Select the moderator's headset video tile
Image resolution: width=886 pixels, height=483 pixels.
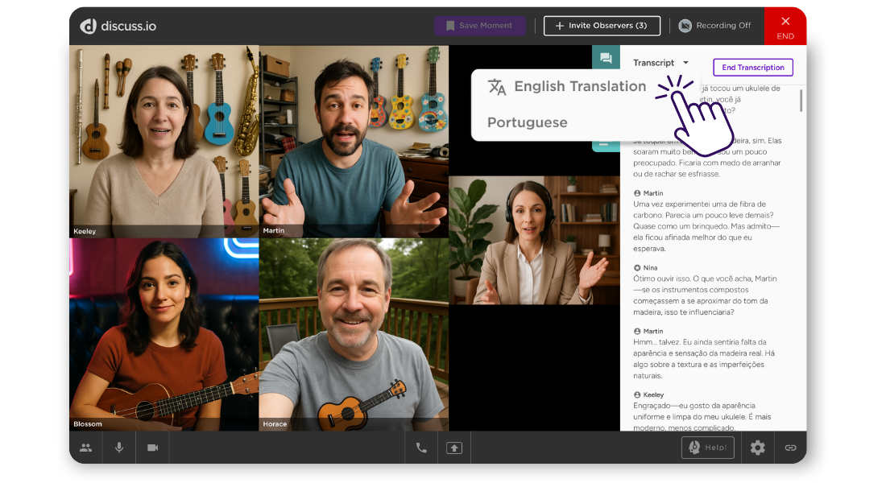pos(535,240)
